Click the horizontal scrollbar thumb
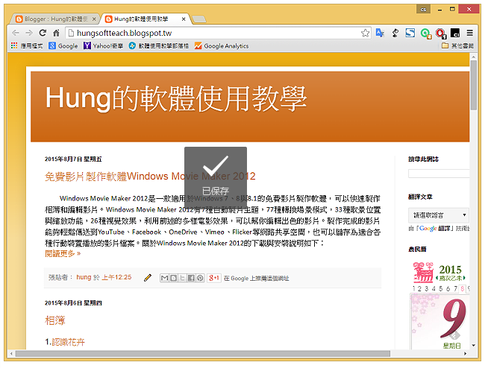The image size is (488, 368). [x=203, y=354]
